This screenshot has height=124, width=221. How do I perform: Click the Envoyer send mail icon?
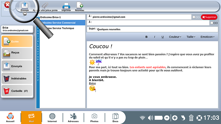[25, 7]
